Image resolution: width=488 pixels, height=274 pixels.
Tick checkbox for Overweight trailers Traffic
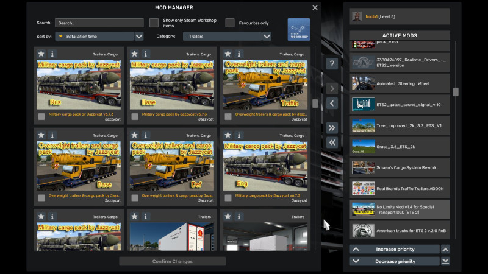228,116
